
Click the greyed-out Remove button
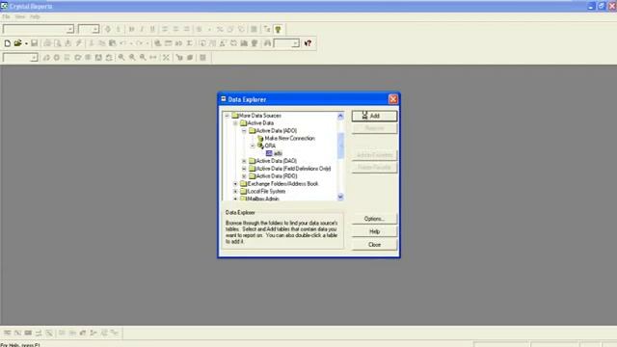click(x=374, y=128)
